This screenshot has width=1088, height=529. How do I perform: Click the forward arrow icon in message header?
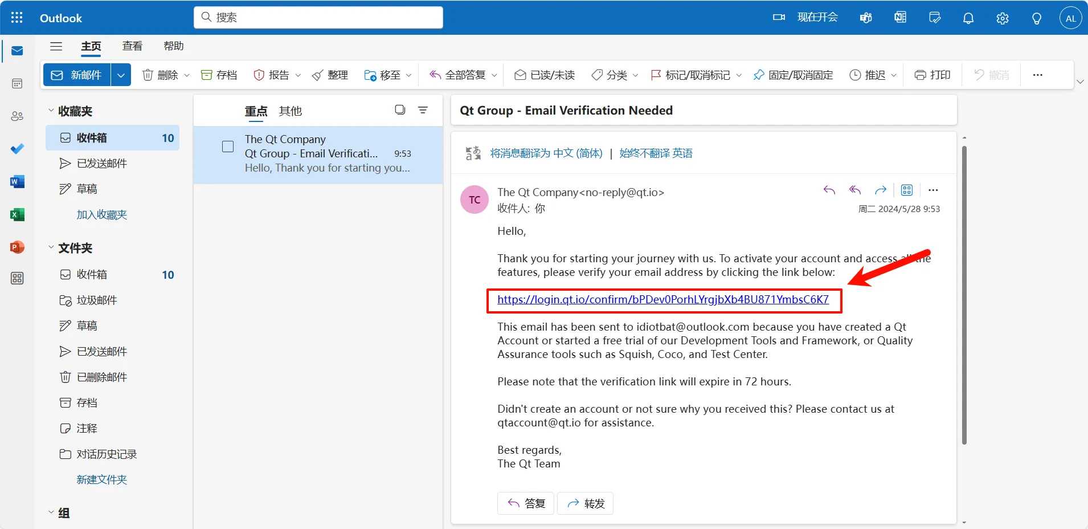pos(881,190)
